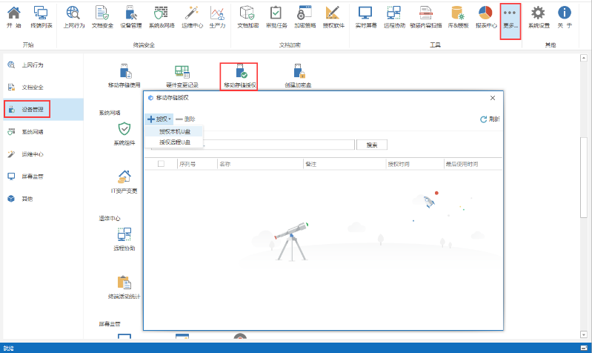The height and width of the screenshot is (353, 592).
Task: Sort by 最后使用时间 column header
Action: (x=473, y=164)
